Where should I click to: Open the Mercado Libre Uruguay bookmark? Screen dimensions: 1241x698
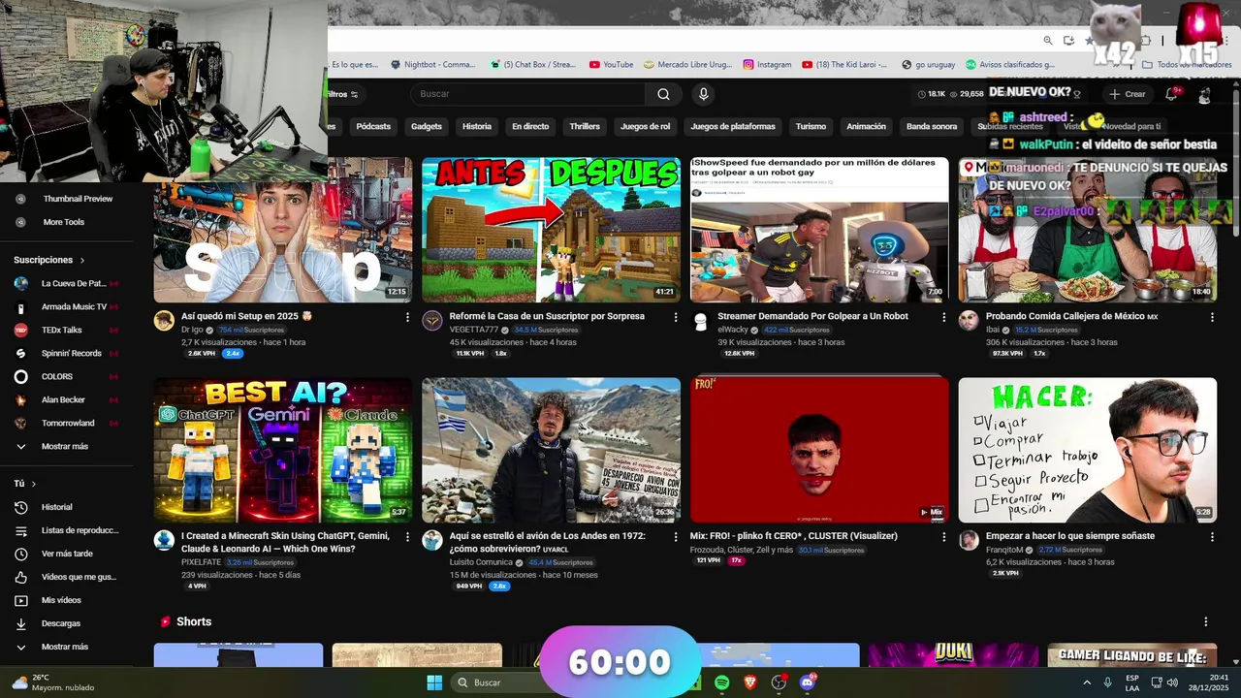(688, 65)
